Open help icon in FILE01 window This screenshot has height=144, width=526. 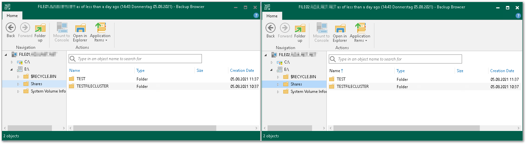[x=256, y=15]
